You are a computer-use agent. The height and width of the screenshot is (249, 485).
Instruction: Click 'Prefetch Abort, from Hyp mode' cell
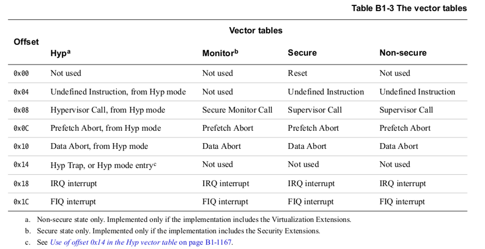pos(106,128)
